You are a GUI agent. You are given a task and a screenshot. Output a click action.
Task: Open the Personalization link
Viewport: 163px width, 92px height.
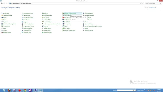point(67,24)
